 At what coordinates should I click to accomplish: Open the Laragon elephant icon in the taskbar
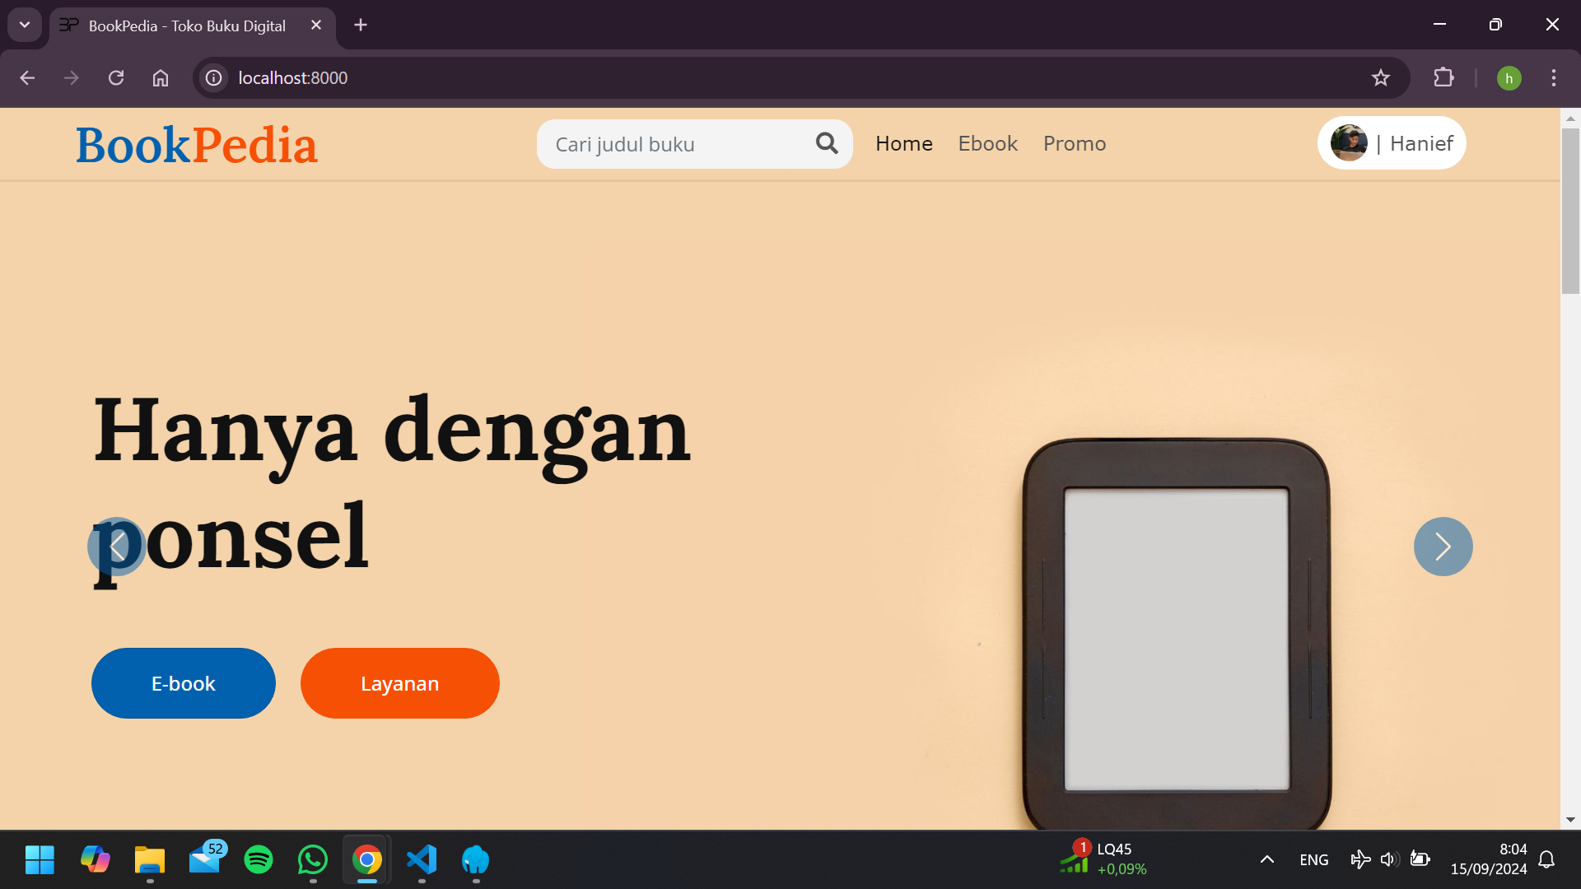tap(475, 859)
